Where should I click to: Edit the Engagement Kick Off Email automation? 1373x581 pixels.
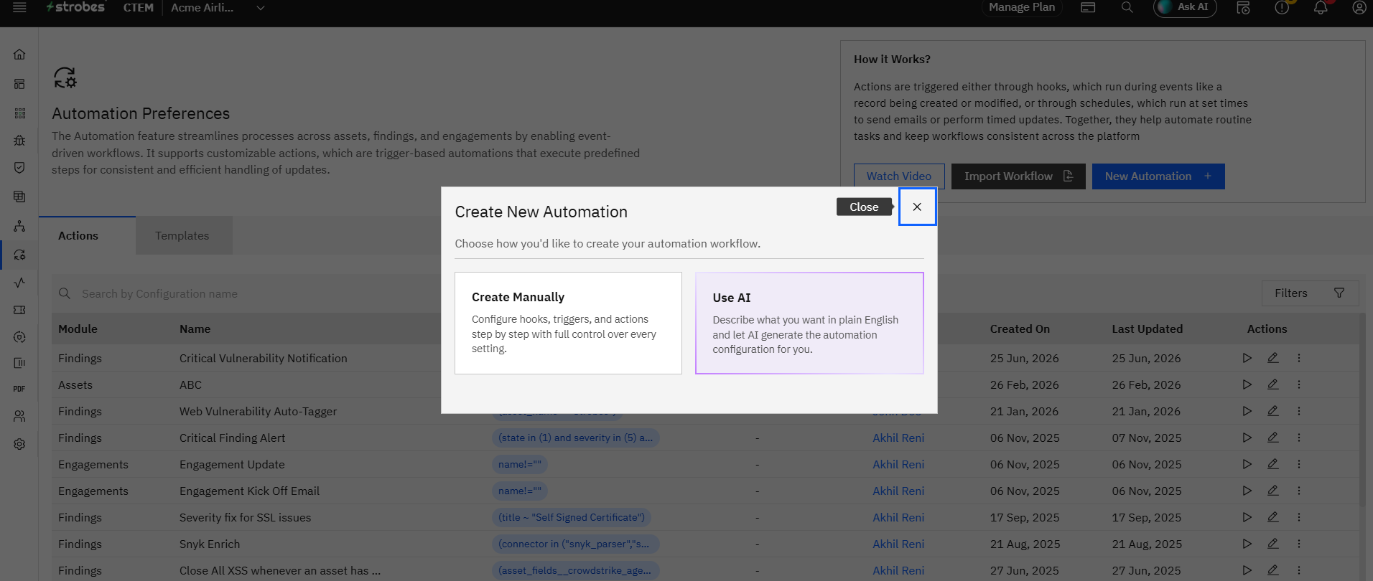point(1273,491)
